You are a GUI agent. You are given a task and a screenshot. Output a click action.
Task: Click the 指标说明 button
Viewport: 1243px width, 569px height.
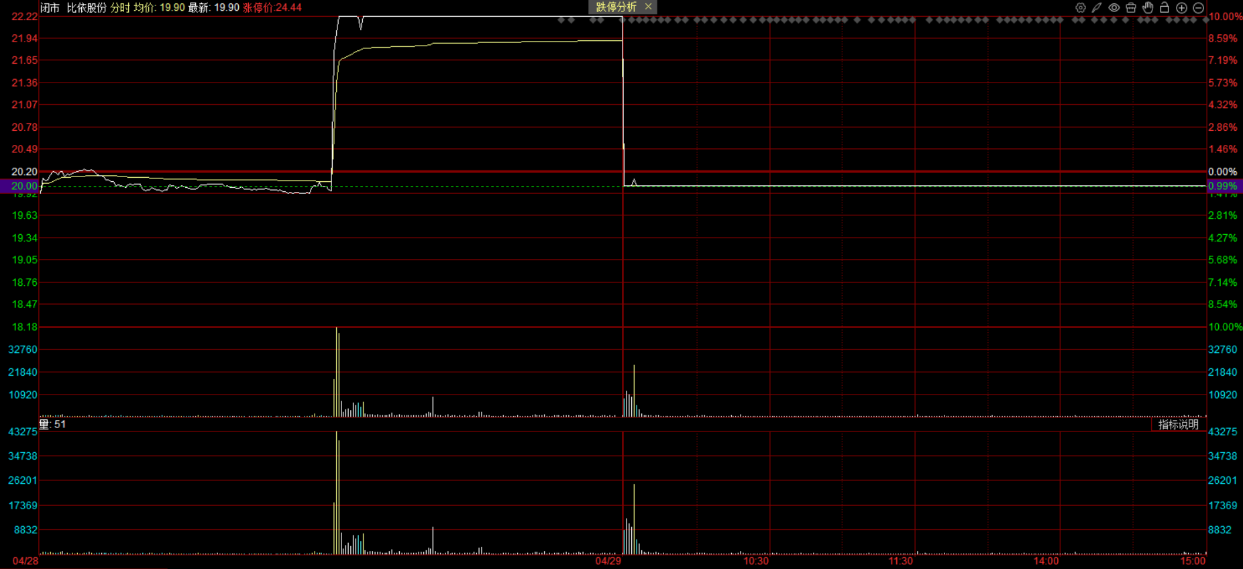coord(1178,424)
